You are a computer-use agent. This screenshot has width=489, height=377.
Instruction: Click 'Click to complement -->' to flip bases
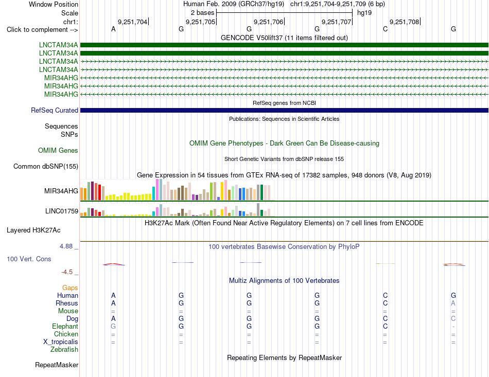tap(42, 30)
